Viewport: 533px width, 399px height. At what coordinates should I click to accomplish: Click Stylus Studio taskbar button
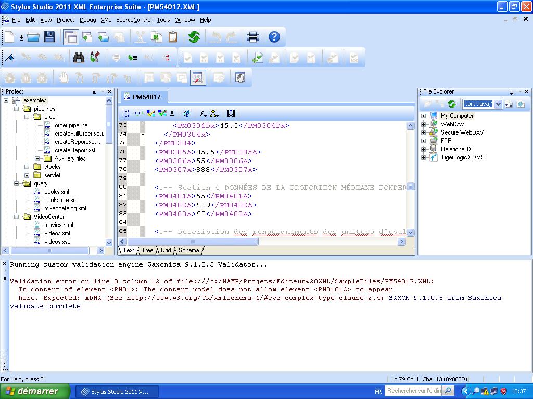(x=117, y=392)
